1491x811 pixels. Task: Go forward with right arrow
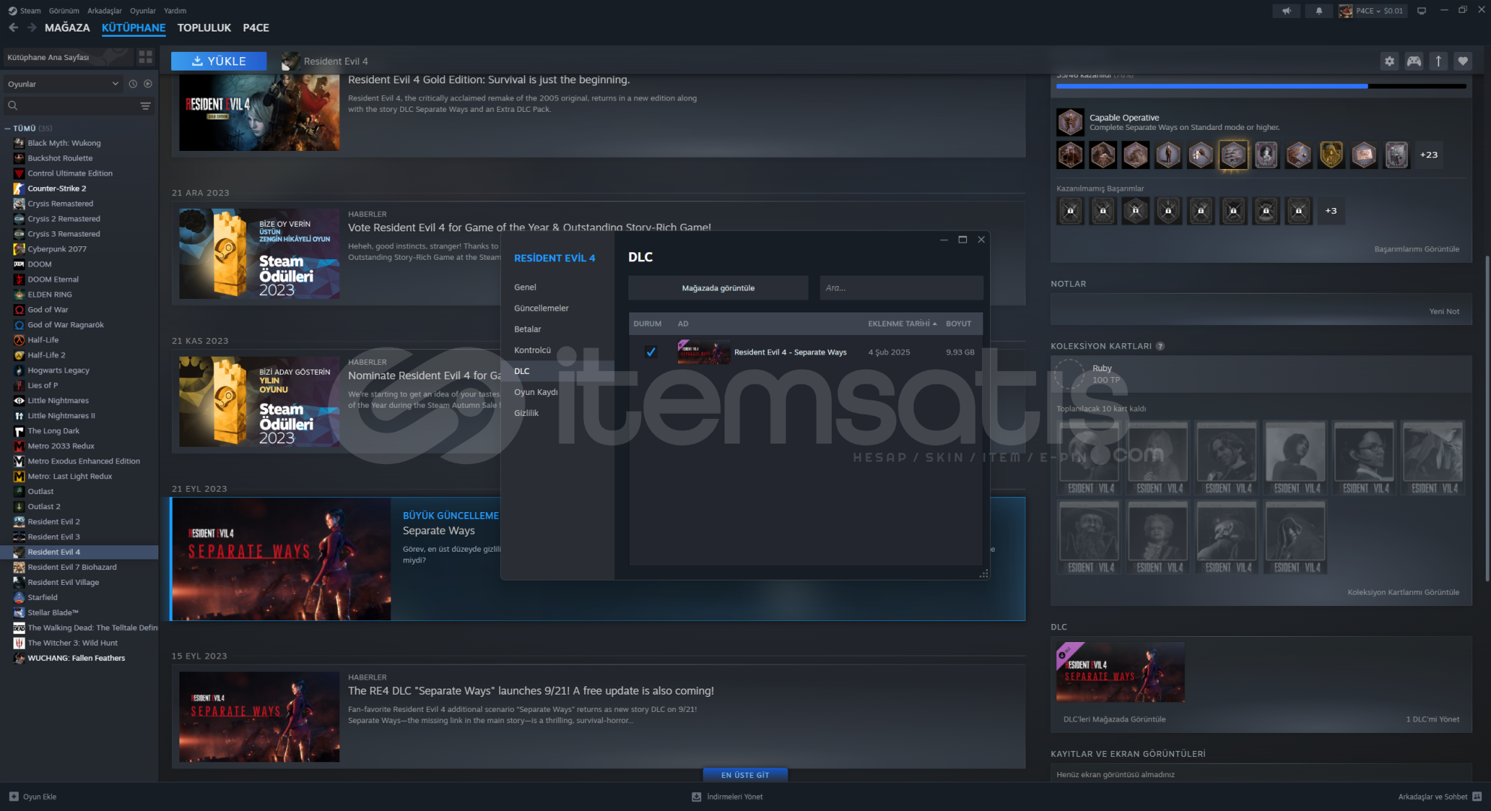[32, 28]
